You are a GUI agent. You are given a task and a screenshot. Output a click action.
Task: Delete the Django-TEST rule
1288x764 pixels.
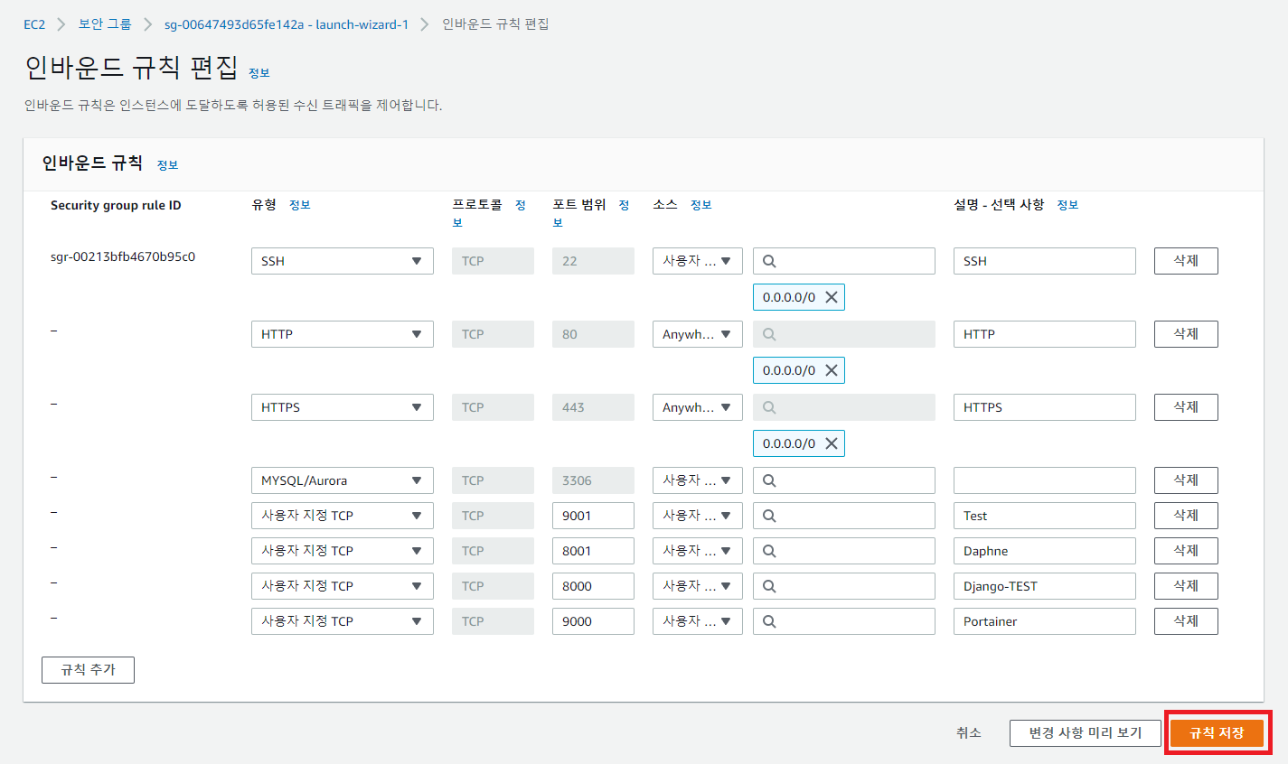[1186, 586]
